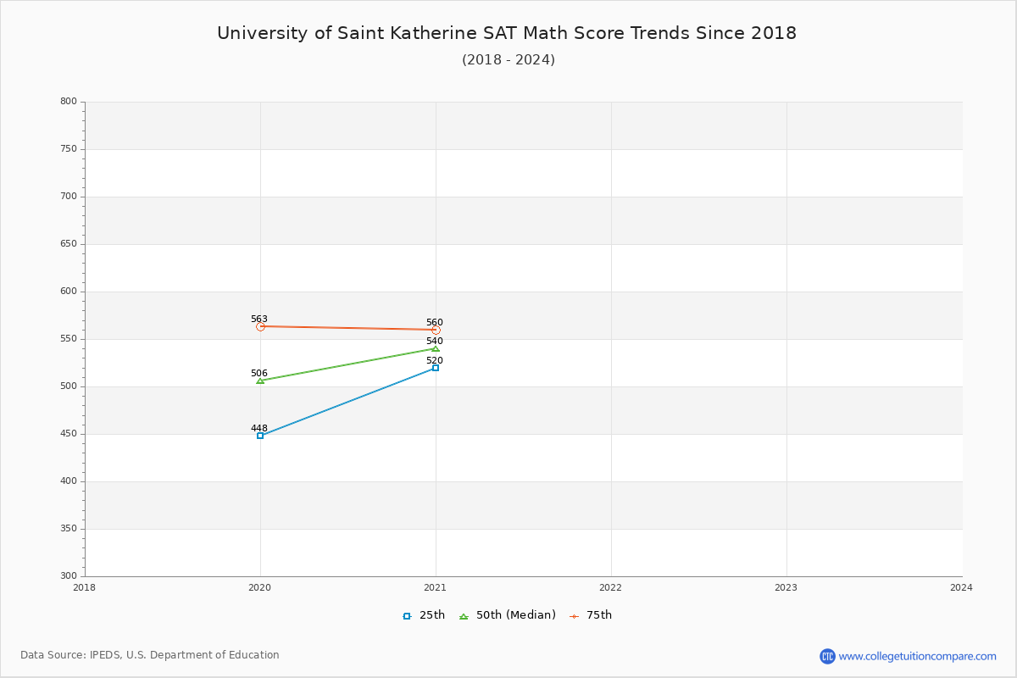
Task: Select the 448 data label
Action: pyautogui.click(x=259, y=429)
